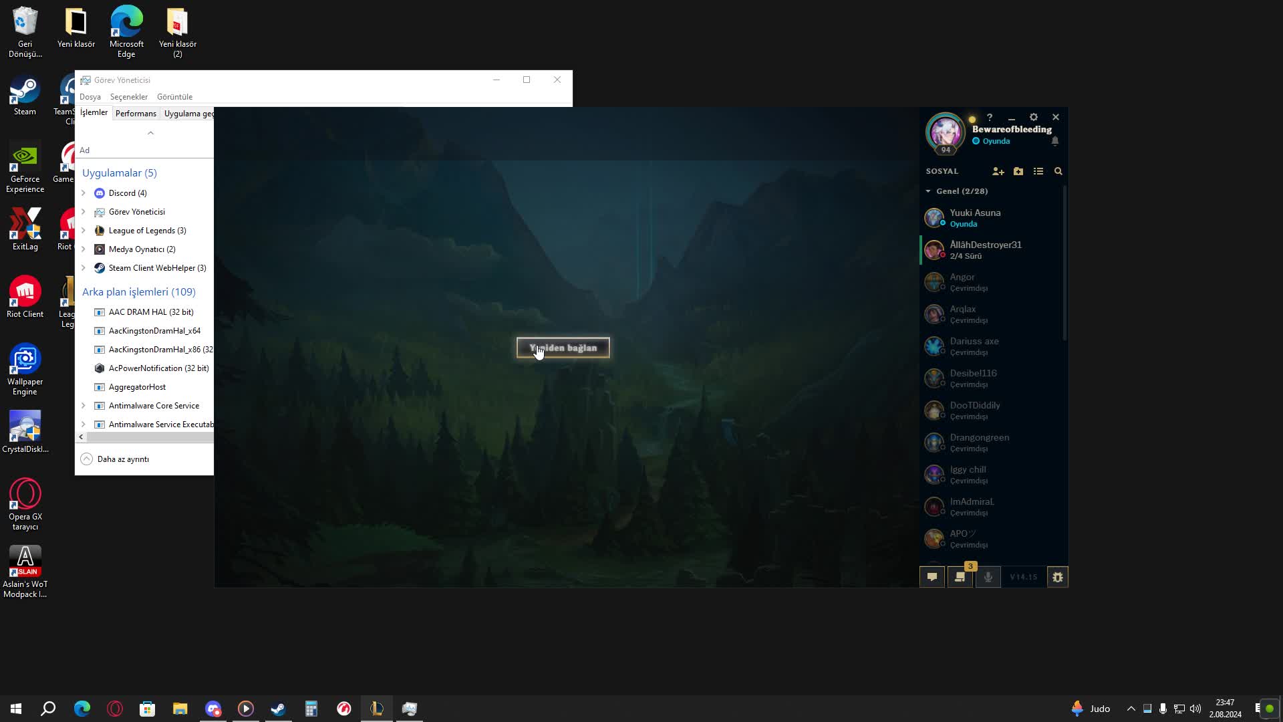The image size is (1283, 722).
Task: Click the Oyunda status indicator
Action: 992,141
